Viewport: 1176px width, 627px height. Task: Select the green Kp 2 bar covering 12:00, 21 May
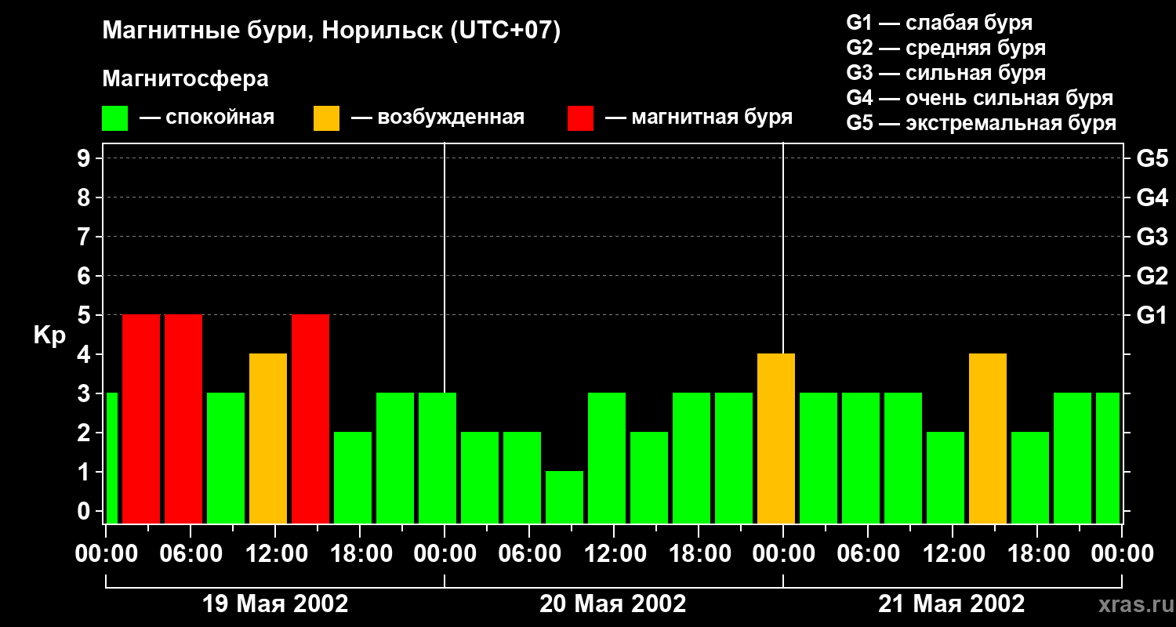[946, 478]
